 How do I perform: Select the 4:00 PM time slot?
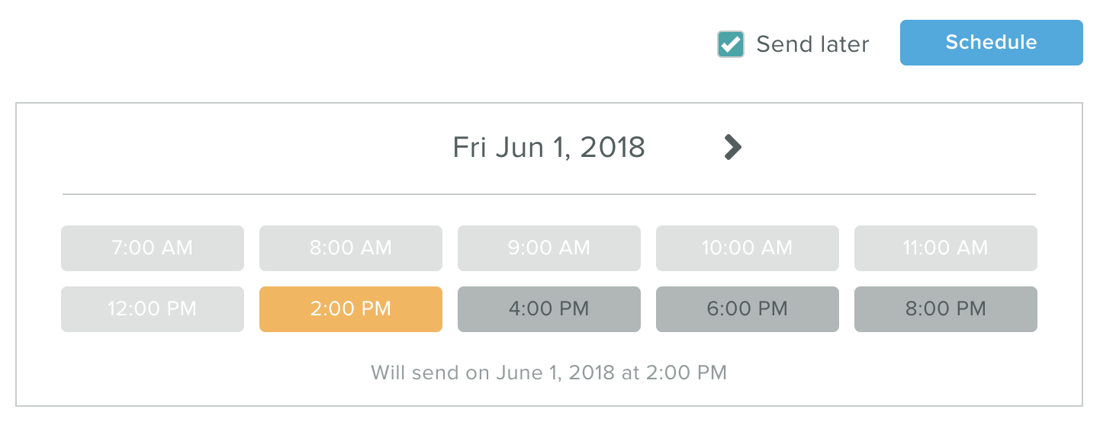tap(549, 309)
